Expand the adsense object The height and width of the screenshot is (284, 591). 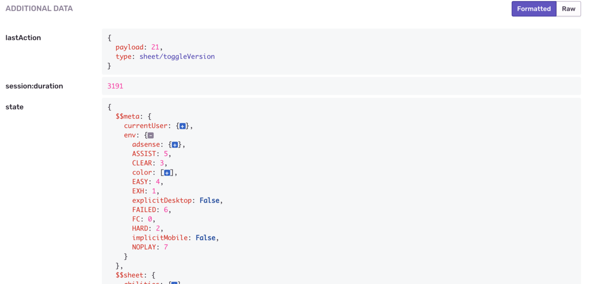click(x=175, y=145)
